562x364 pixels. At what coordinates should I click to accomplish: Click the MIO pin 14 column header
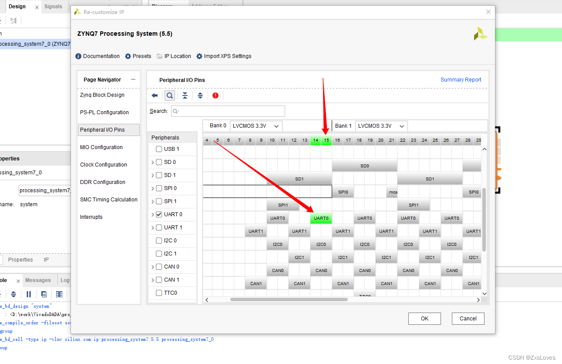point(316,140)
